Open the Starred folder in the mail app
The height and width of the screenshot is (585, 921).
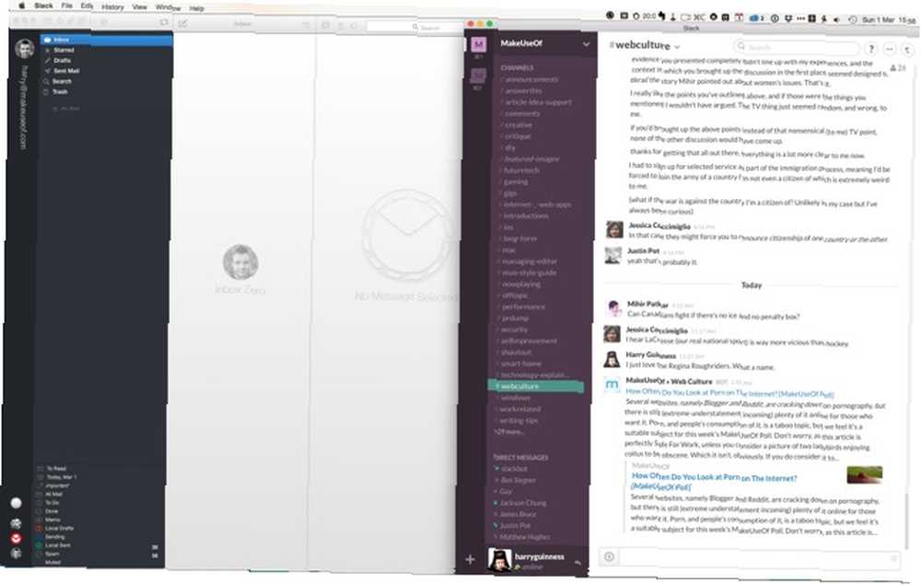pyautogui.click(x=64, y=50)
